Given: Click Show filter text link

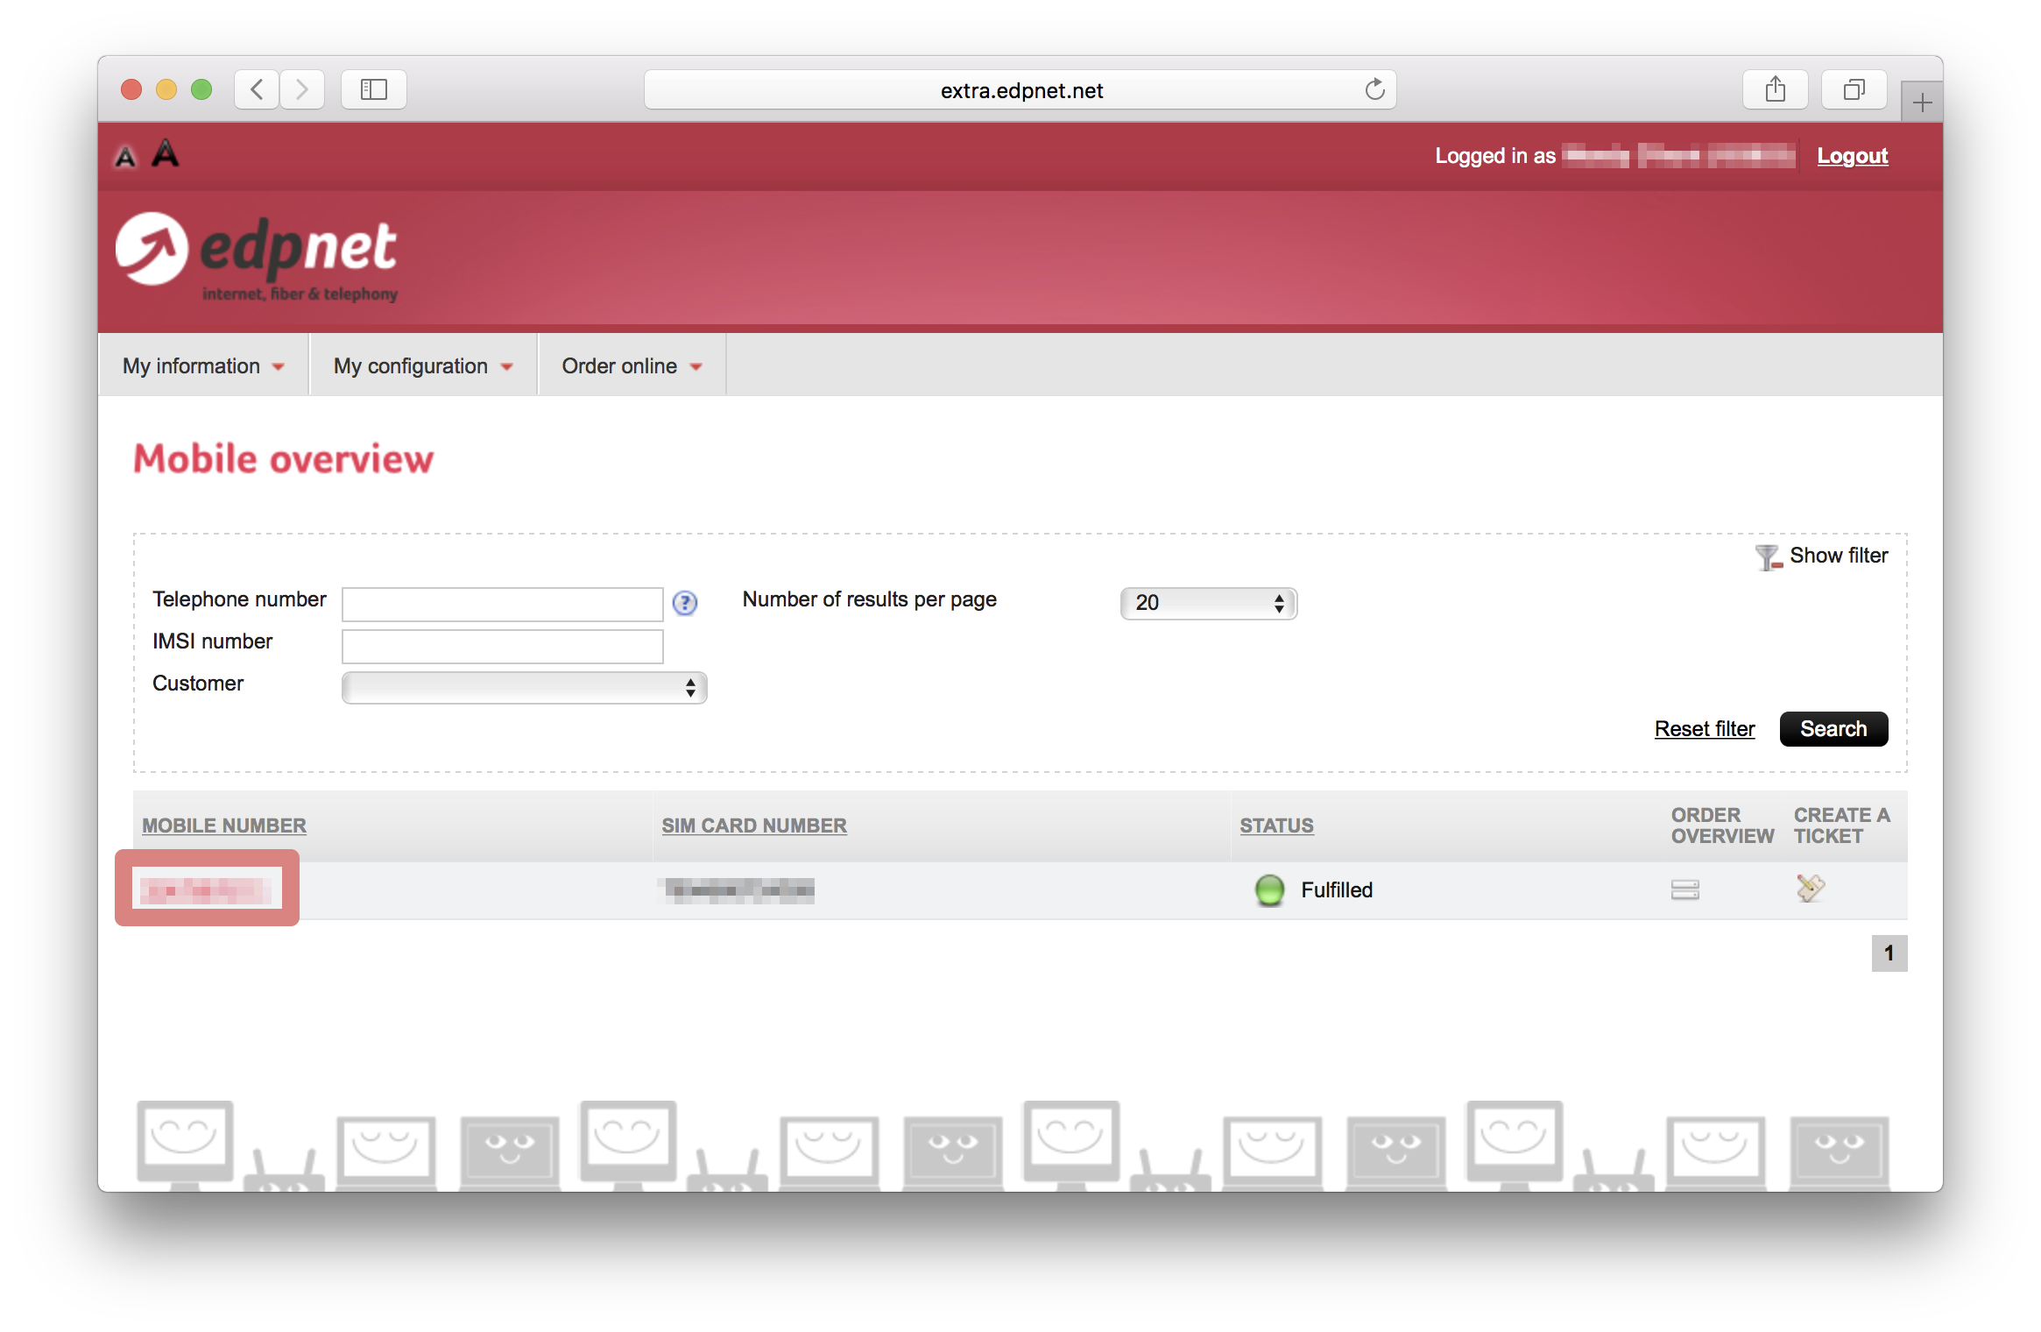Looking at the screenshot, I should pyautogui.click(x=1839, y=556).
